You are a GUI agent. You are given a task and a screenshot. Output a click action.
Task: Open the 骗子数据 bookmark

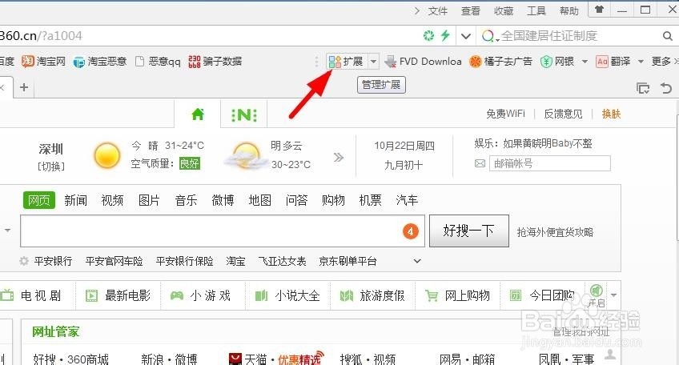[x=215, y=62]
